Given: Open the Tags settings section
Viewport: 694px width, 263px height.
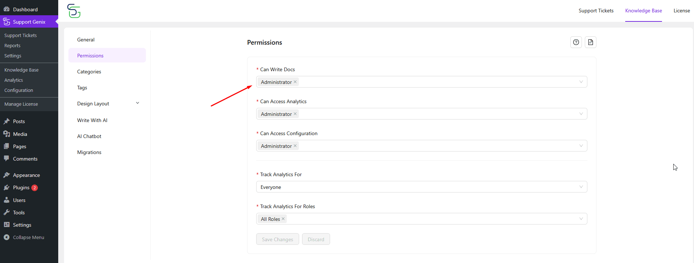Looking at the screenshot, I should pos(107,88).
